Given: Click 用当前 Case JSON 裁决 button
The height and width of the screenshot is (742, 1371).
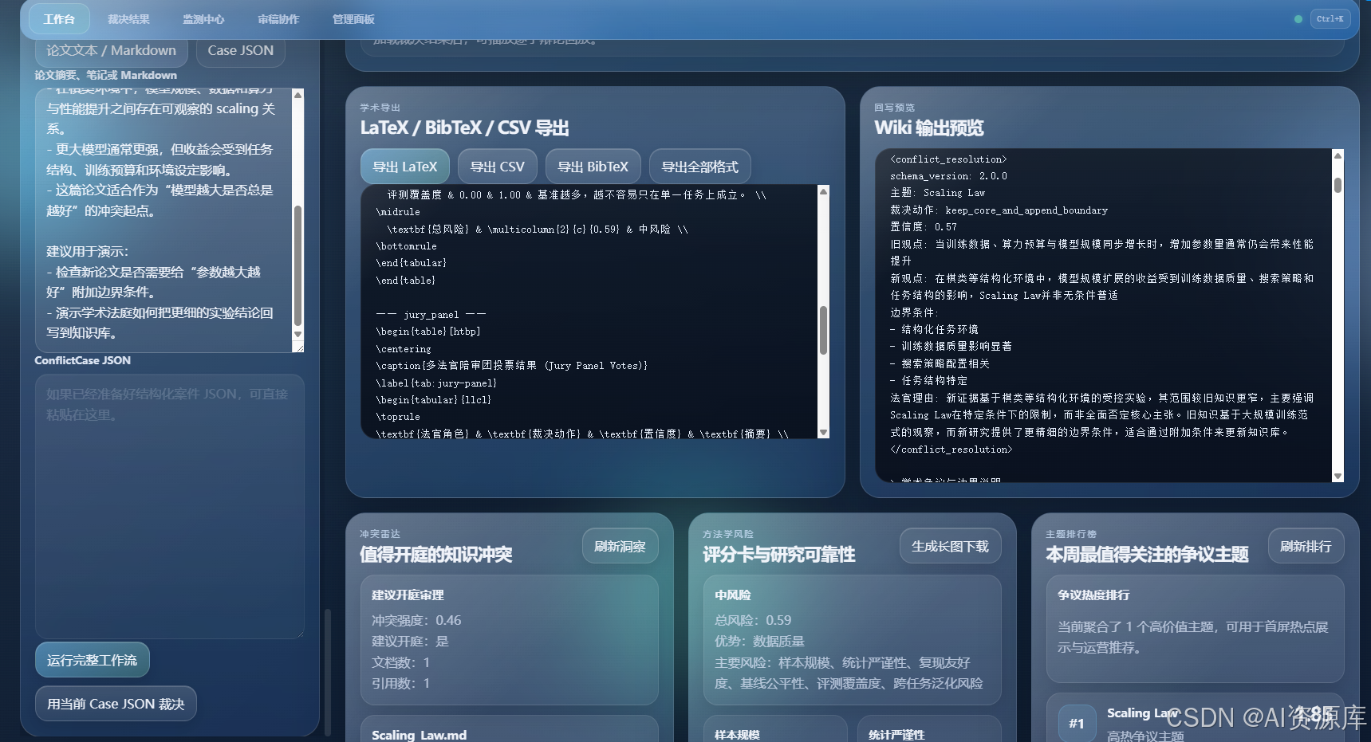Looking at the screenshot, I should tap(116, 704).
